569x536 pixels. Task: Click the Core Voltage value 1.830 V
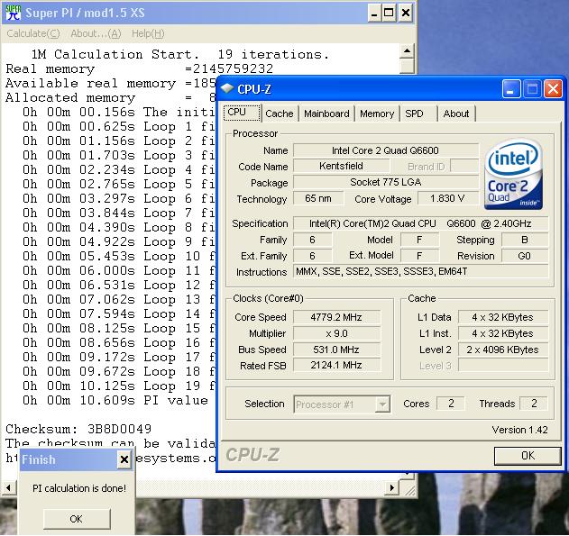click(x=448, y=198)
